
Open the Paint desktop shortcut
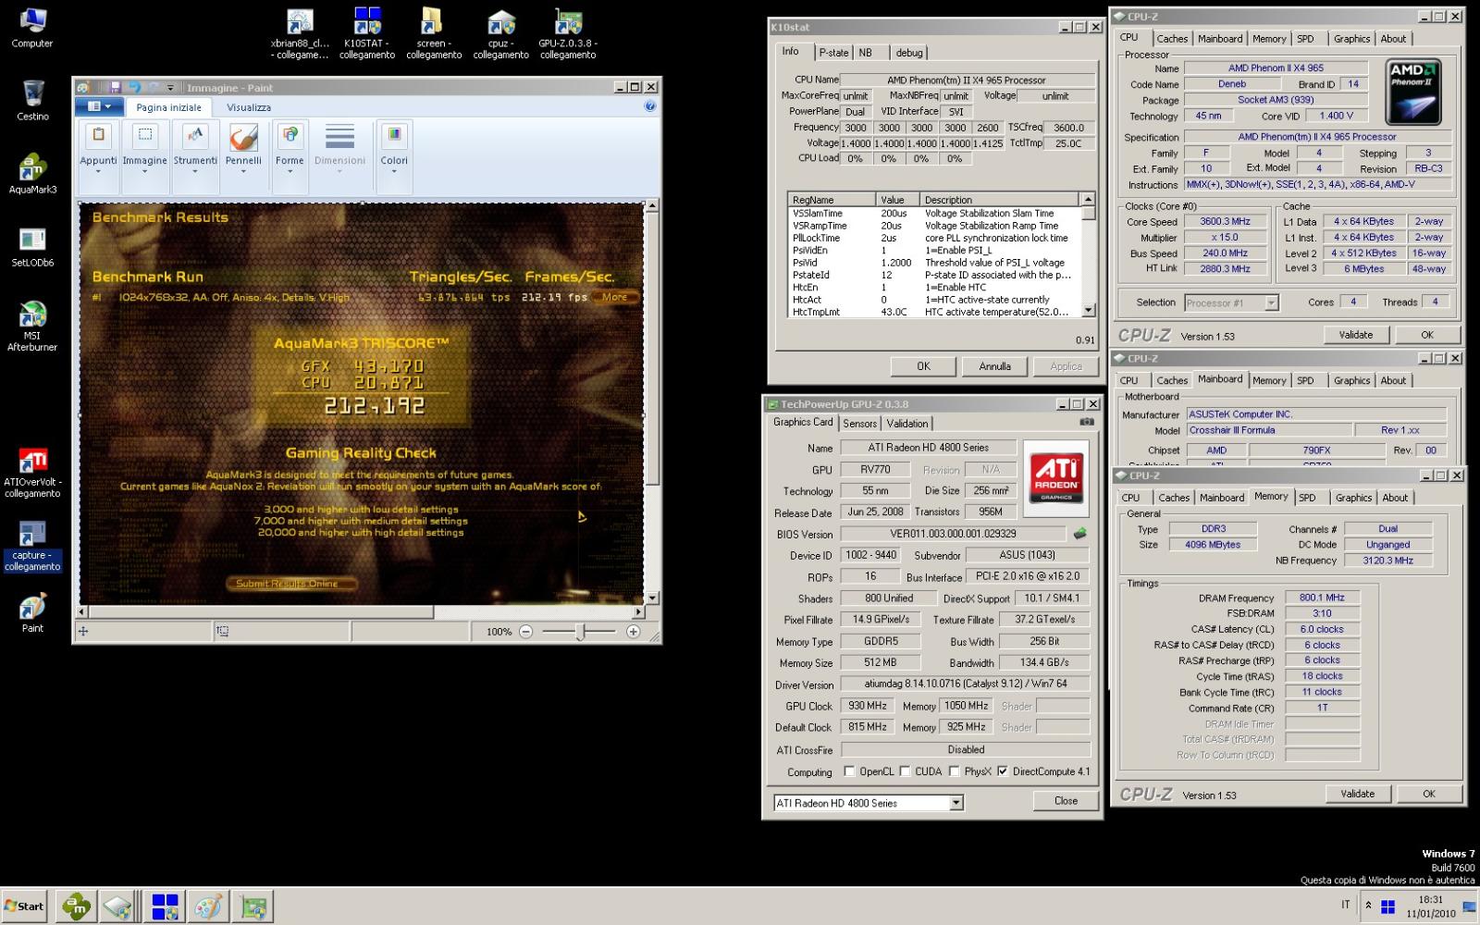[32, 612]
